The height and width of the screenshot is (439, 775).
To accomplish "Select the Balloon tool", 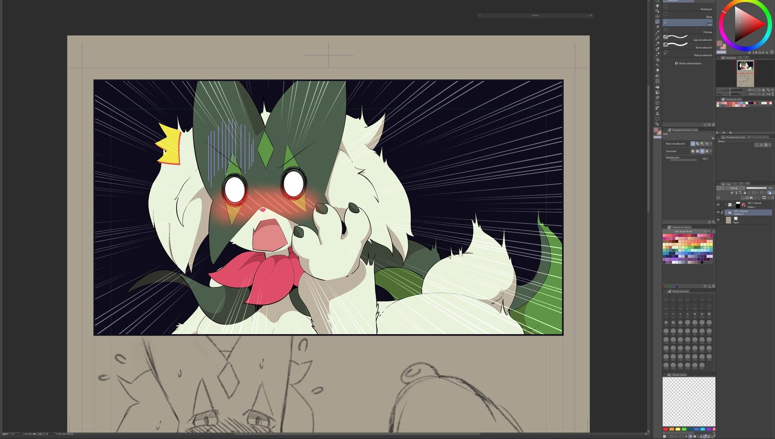I will (657, 119).
